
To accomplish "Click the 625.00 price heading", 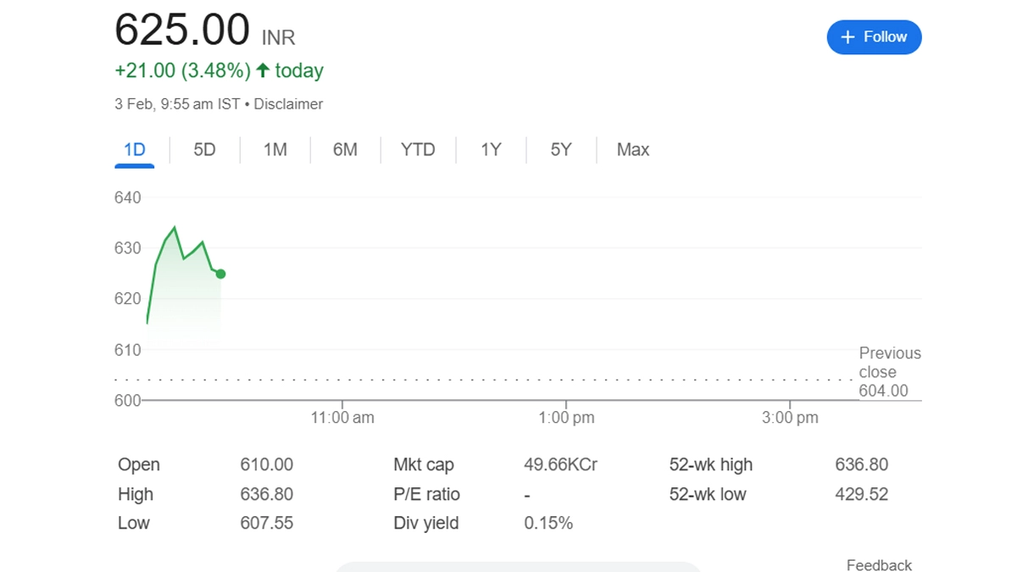I will [x=182, y=31].
